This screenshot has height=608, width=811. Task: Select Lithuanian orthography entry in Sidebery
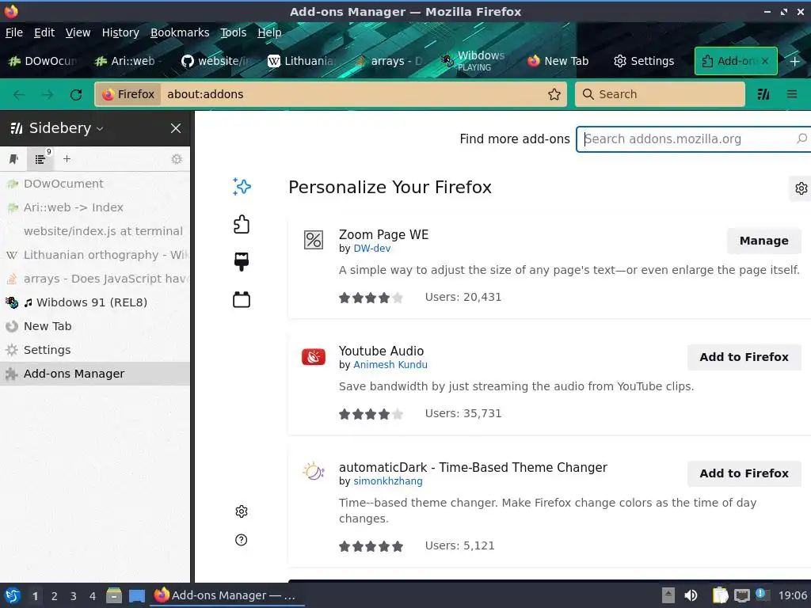95,255
